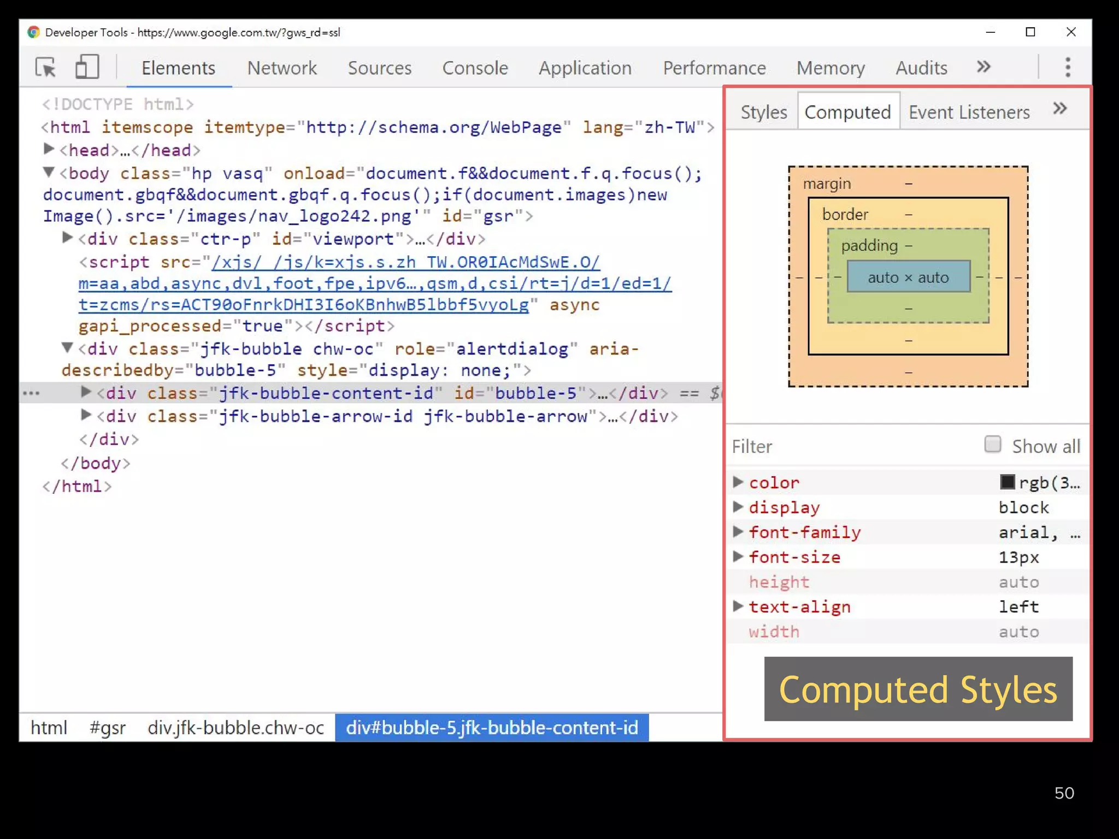Show more sidebar panes chevron

click(1059, 109)
